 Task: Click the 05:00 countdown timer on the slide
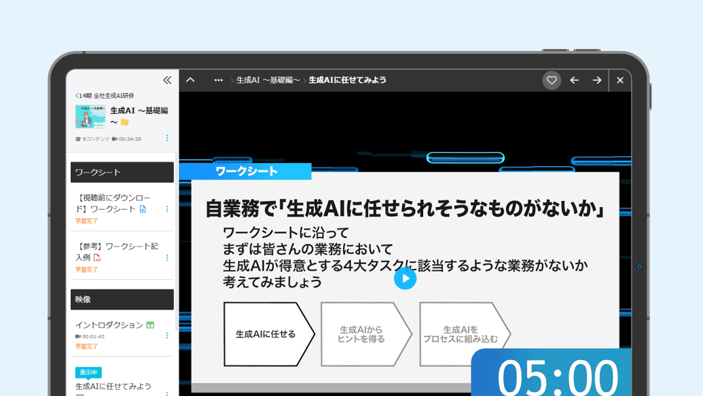pyautogui.click(x=557, y=374)
